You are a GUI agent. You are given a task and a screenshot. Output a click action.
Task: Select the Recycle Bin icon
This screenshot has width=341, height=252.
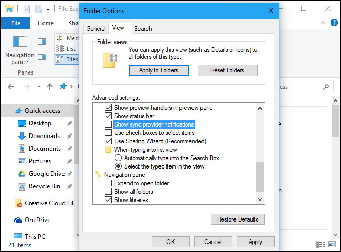(22, 186)
